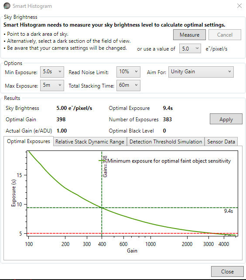
Task: Click the Smart Histogram app icon
Action: [x=7, y=6]
